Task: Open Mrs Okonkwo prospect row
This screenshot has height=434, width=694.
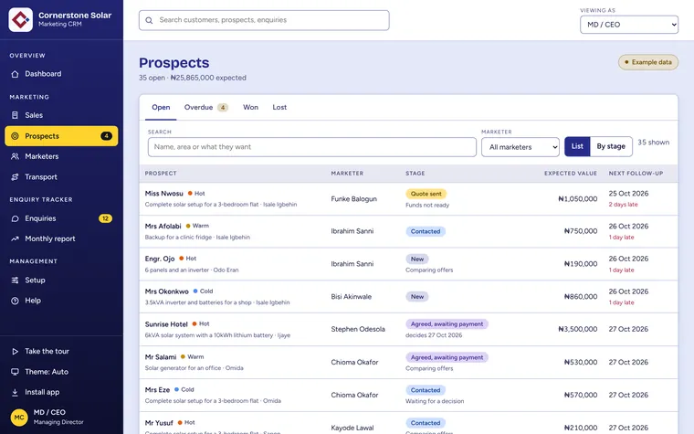Action: 408,297
